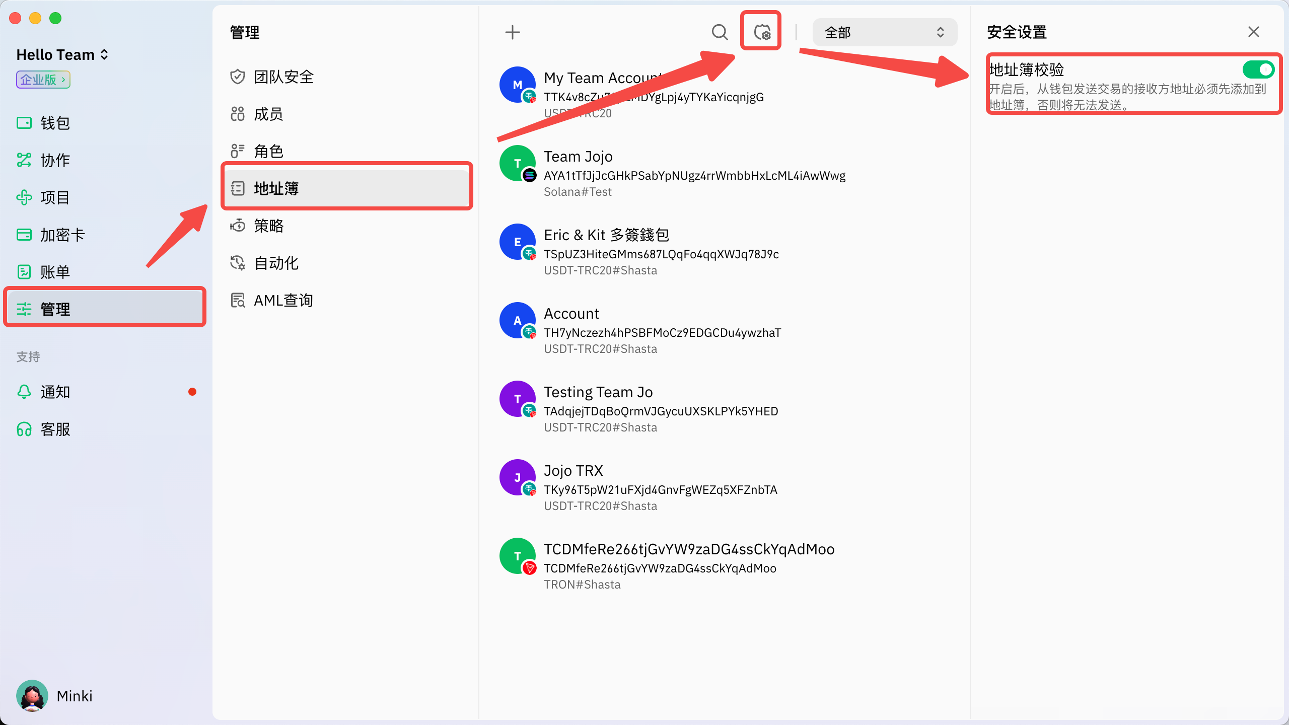Open 账单 bills in sidebar

(54, 272)
